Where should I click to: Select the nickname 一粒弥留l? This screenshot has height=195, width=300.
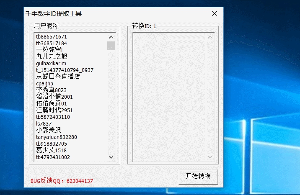[x=49, y=50]
